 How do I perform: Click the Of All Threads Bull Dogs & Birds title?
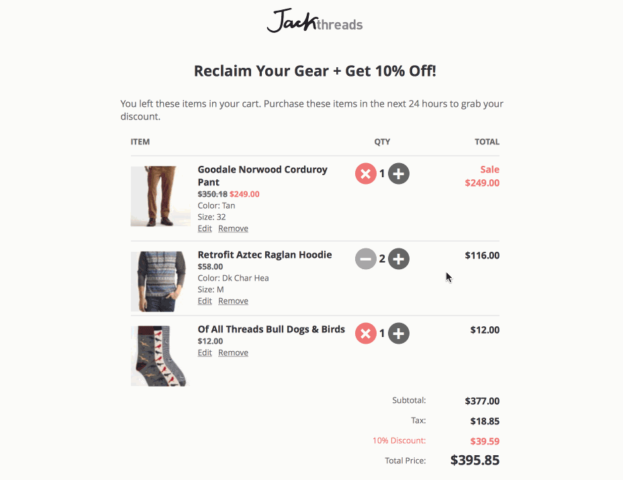[271, 330]
